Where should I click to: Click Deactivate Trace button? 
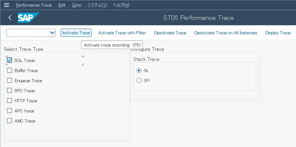click(x=170, y=33)
